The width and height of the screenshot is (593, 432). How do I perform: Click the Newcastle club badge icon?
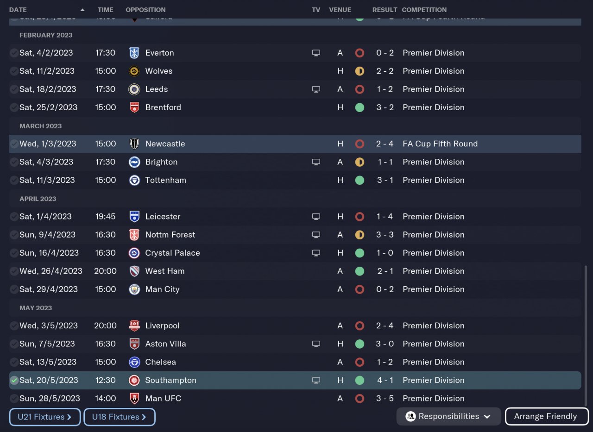pyautogui.click(x=134, y=144)
